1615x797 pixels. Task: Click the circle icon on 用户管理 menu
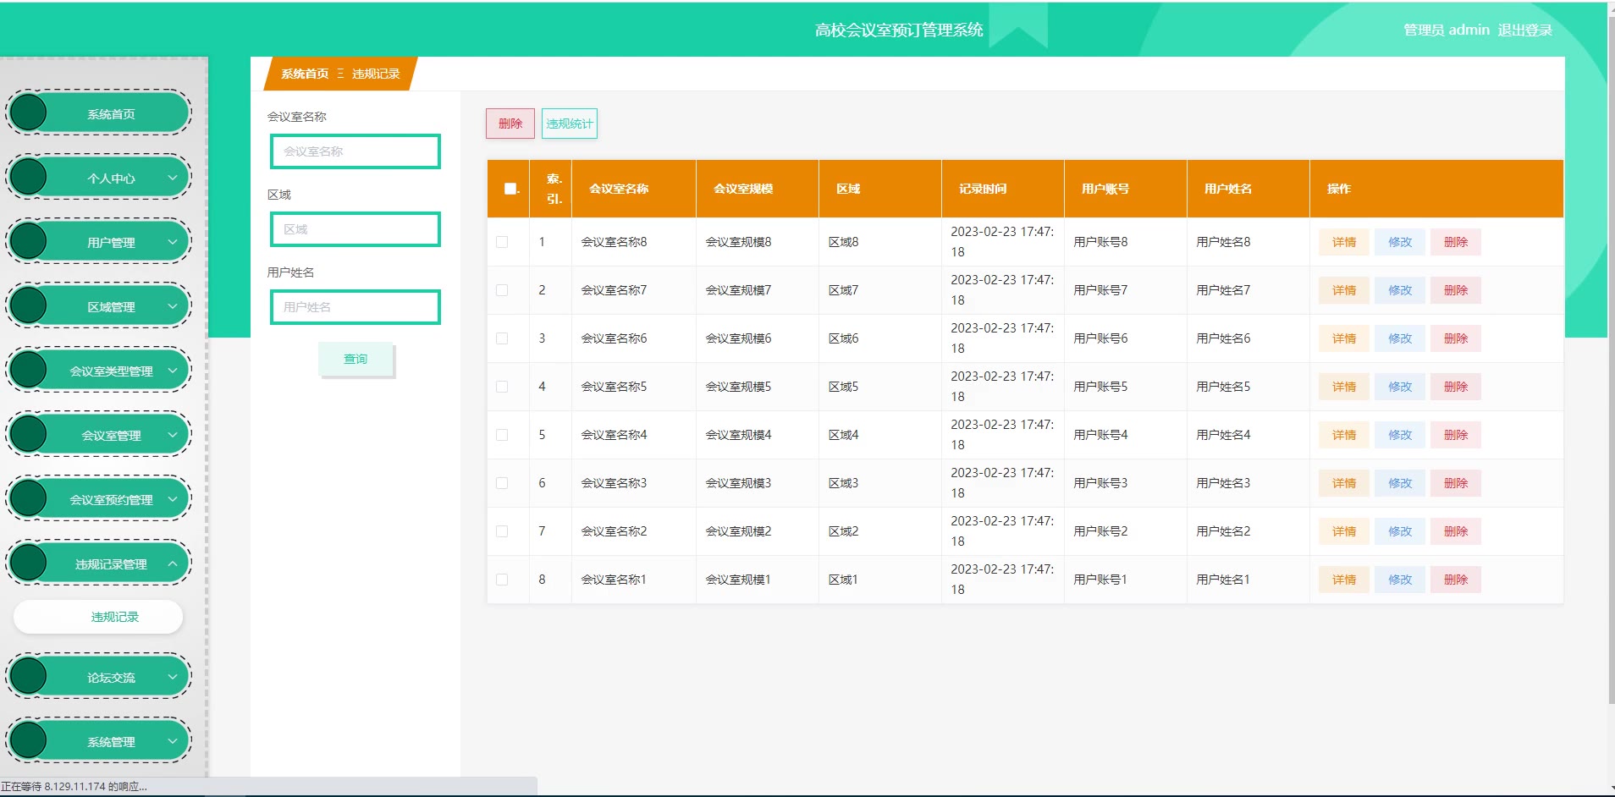[29, 242]
